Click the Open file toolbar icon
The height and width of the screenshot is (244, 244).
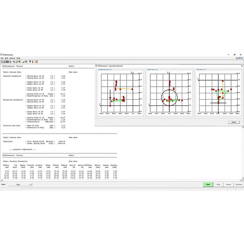coord(5,62)
